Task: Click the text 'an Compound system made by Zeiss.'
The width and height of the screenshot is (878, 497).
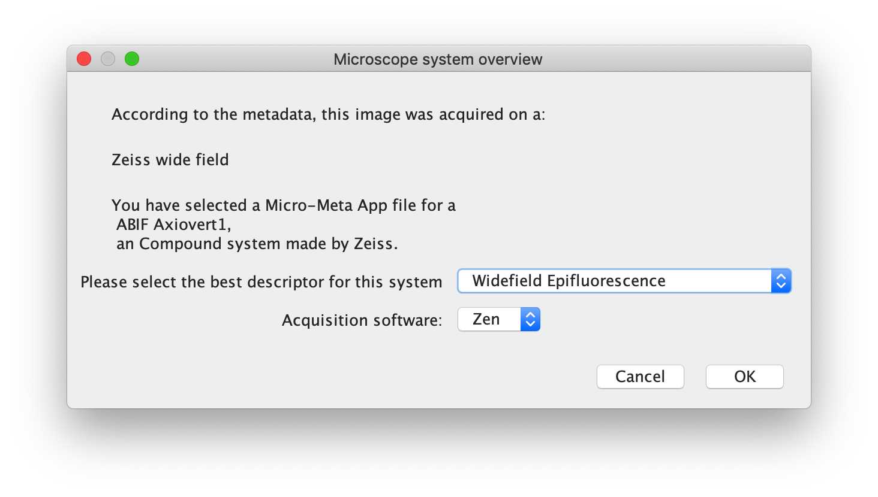Action: point(257,244)
